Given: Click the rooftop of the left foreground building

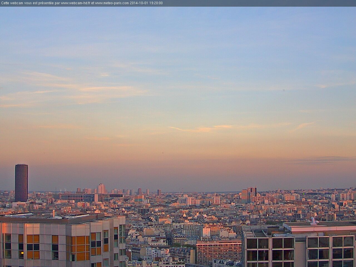Looking at the screenshot, I should point(56,217).
